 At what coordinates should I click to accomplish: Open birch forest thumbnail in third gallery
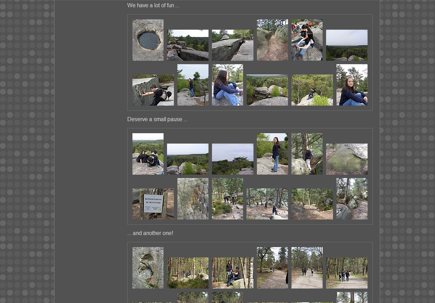pos(187,273)
